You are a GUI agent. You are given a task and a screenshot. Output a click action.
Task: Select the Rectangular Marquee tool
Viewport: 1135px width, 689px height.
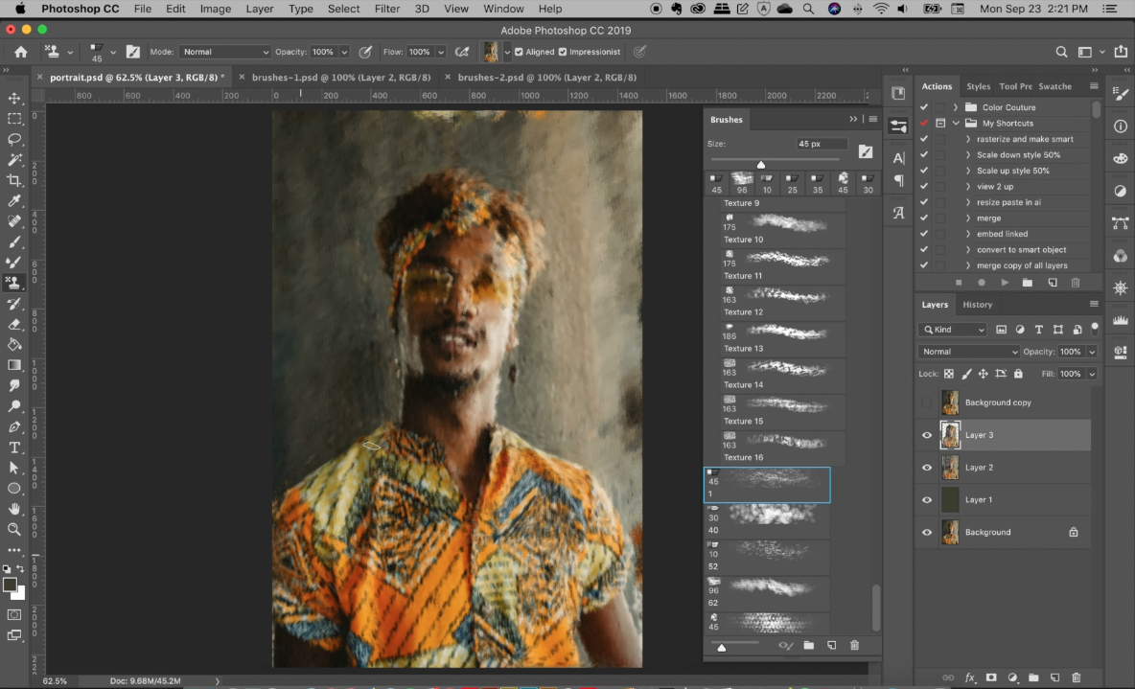pos(13,119)
